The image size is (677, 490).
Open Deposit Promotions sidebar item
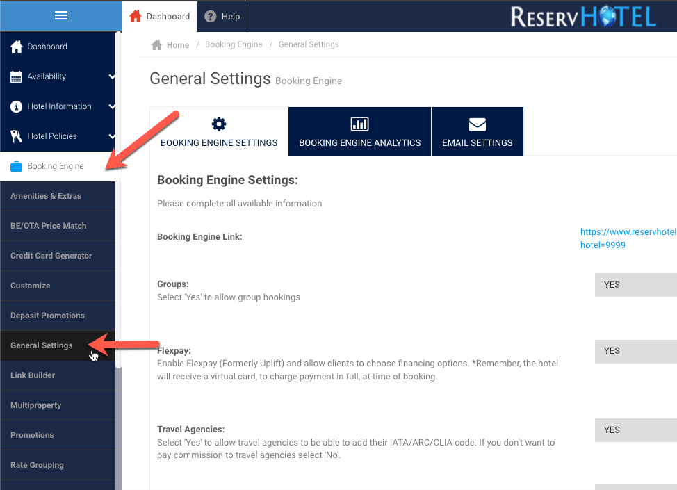tap(58, 316)
